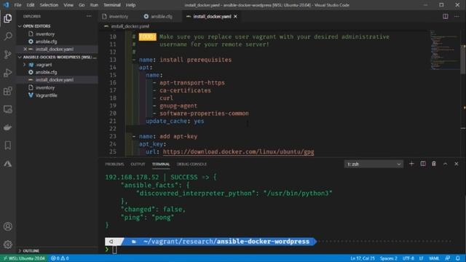Open the Help menu
466x262 pixels.
pos(130,5)
